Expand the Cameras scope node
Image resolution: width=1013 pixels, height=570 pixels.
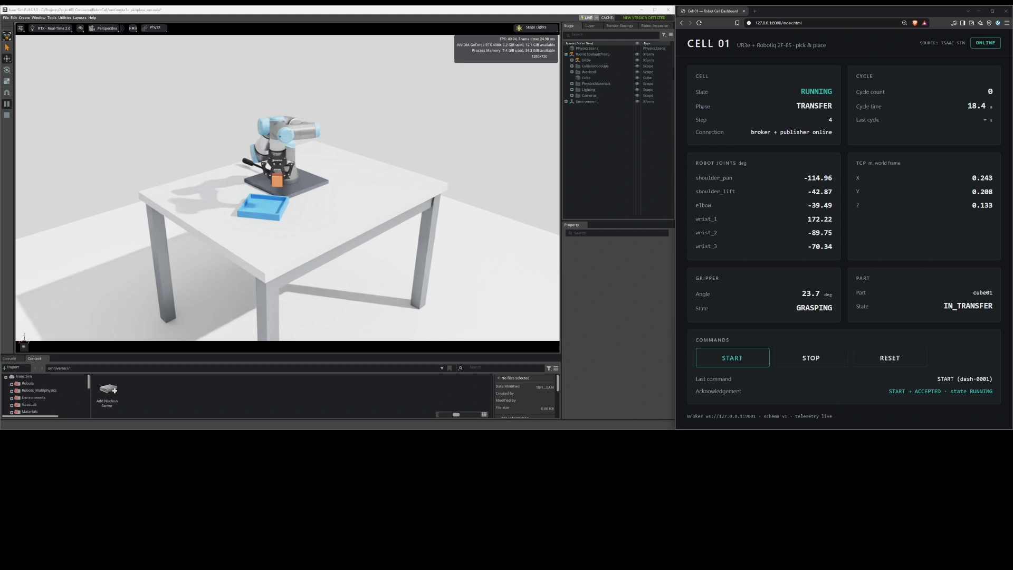(x=571, y=96)
